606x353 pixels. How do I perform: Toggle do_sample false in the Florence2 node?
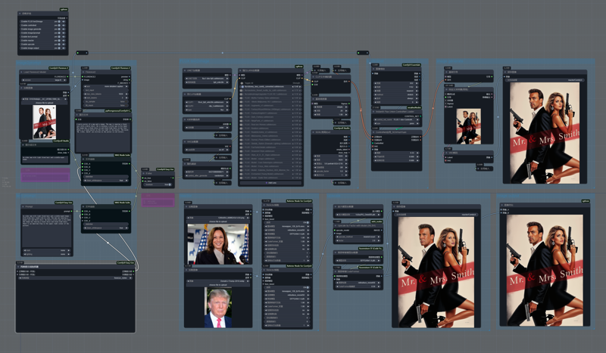[106, 102]
